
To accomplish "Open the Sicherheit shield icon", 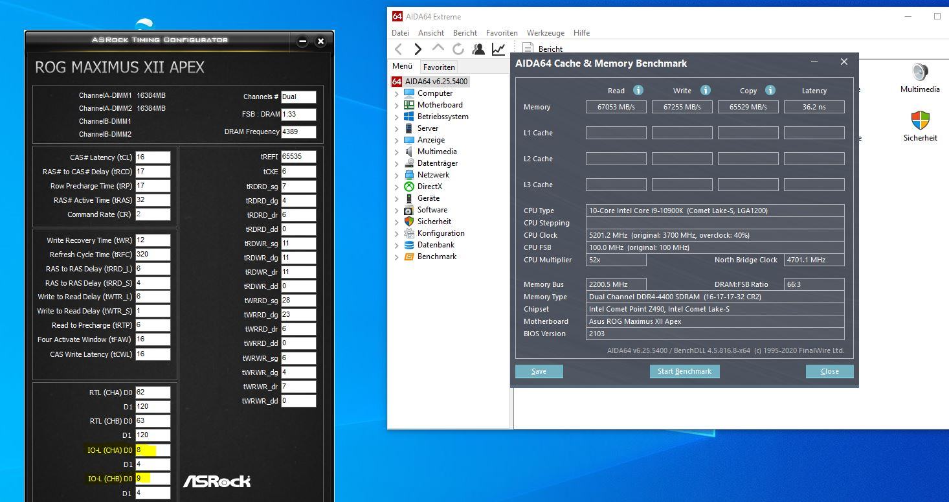I will pos(920,120).
